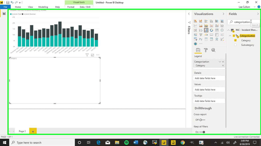Switch to the Modeling ribbon tab
261x146 pixels.
pyautogui.click(x=43, y=7)
